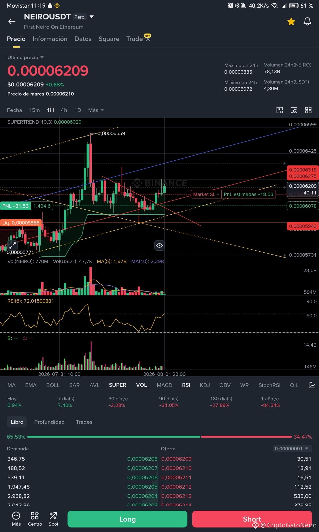Toggle the BOLL indicator
The width and height of the screenshot is (319, 532).
coord(53,385)
